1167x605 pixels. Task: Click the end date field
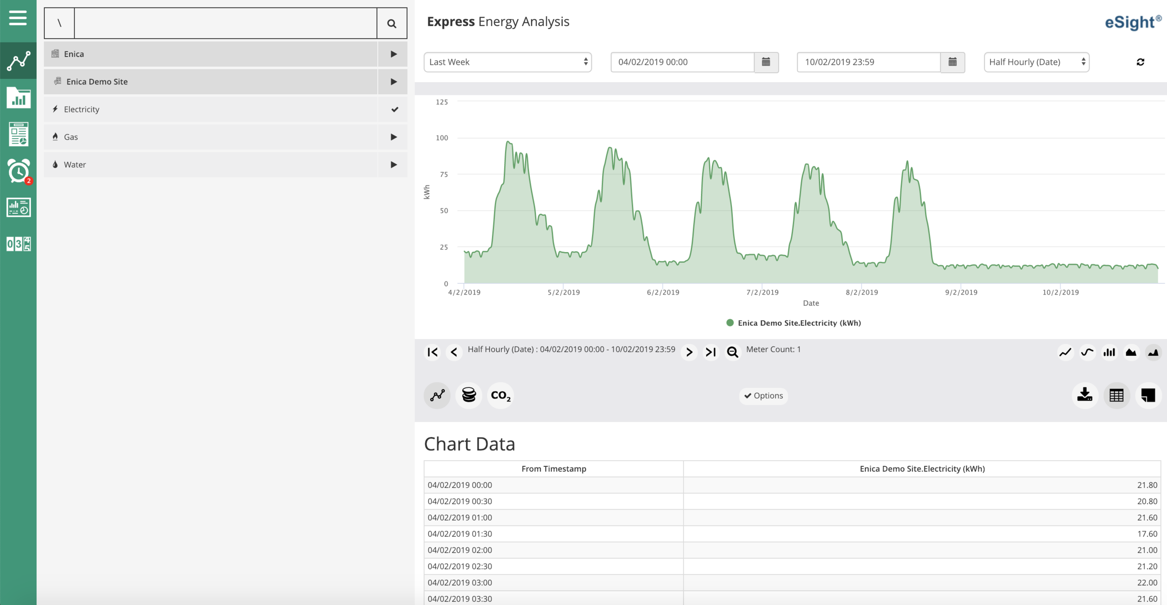tap(869, 62)
